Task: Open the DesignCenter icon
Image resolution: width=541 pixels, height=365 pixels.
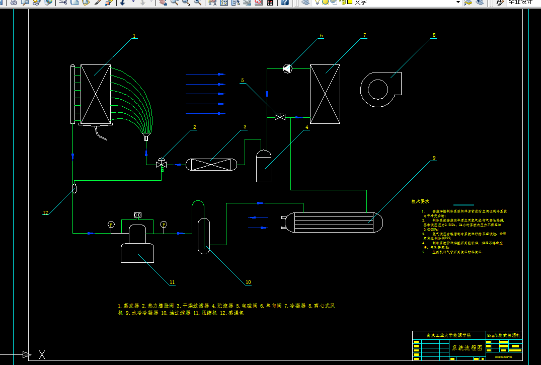Action: coord(224,2)
